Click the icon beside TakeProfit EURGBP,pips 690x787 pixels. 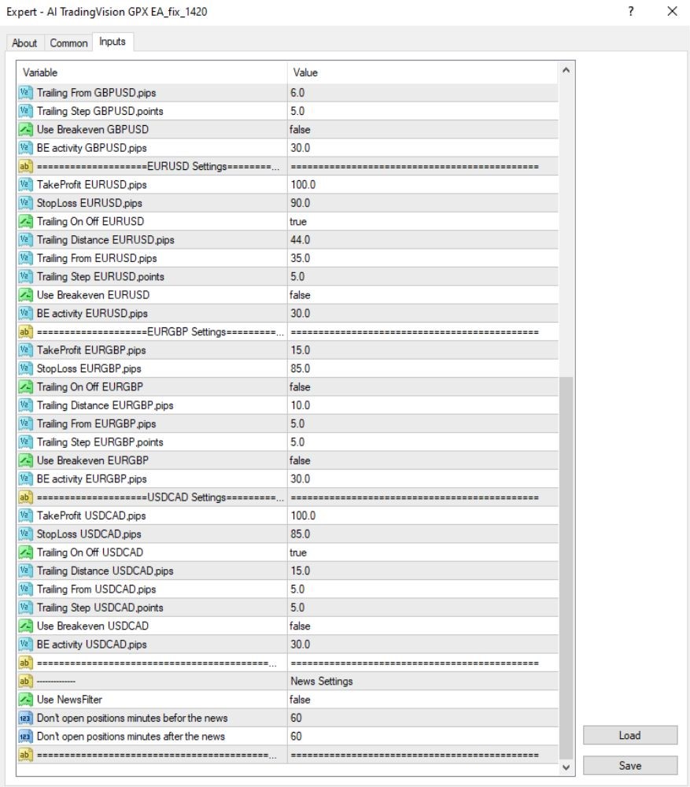pyautogui.click(x=25, y=350)
